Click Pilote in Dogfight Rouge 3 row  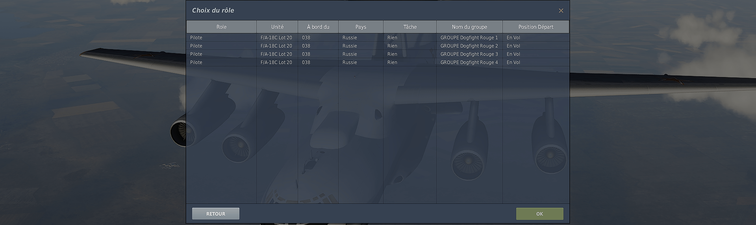(196, 54)
